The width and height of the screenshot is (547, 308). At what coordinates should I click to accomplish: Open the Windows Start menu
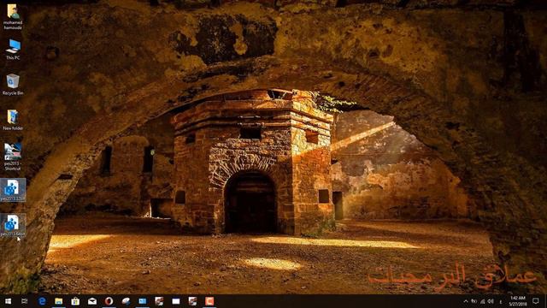pos(8,301)
